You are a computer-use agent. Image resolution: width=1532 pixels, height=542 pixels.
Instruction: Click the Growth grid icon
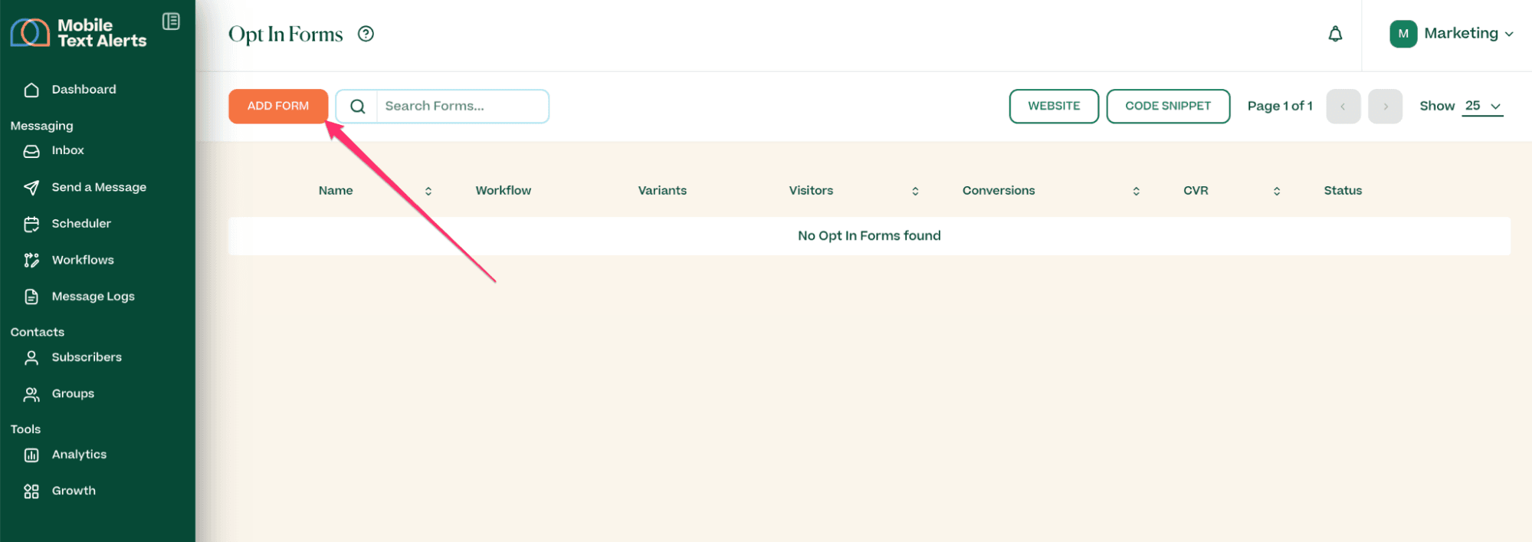(x=31, y=491)
